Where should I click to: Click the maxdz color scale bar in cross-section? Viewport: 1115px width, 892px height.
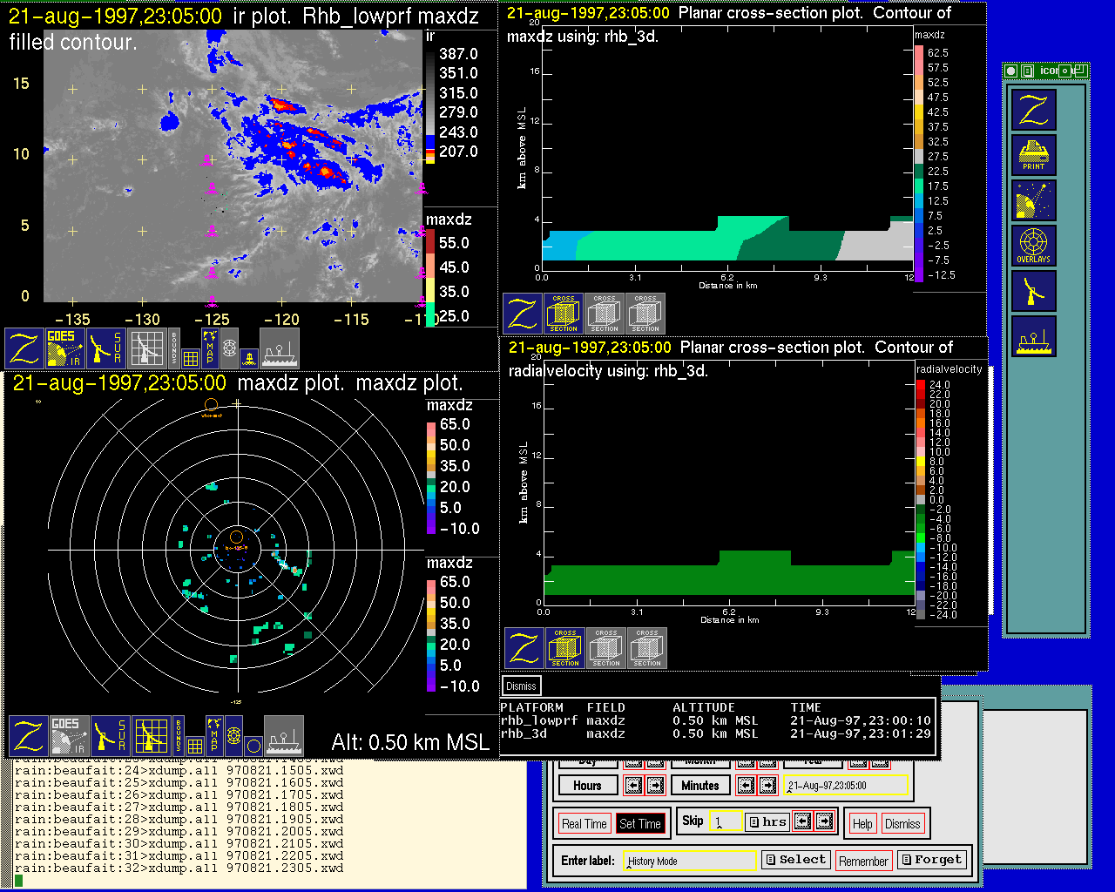tap(919, 164)
